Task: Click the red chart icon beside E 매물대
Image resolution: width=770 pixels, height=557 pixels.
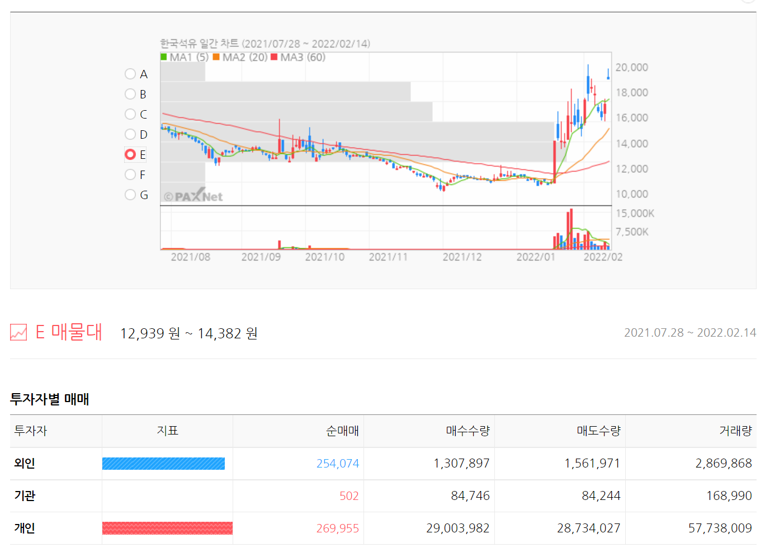Action: pos(18,332)
